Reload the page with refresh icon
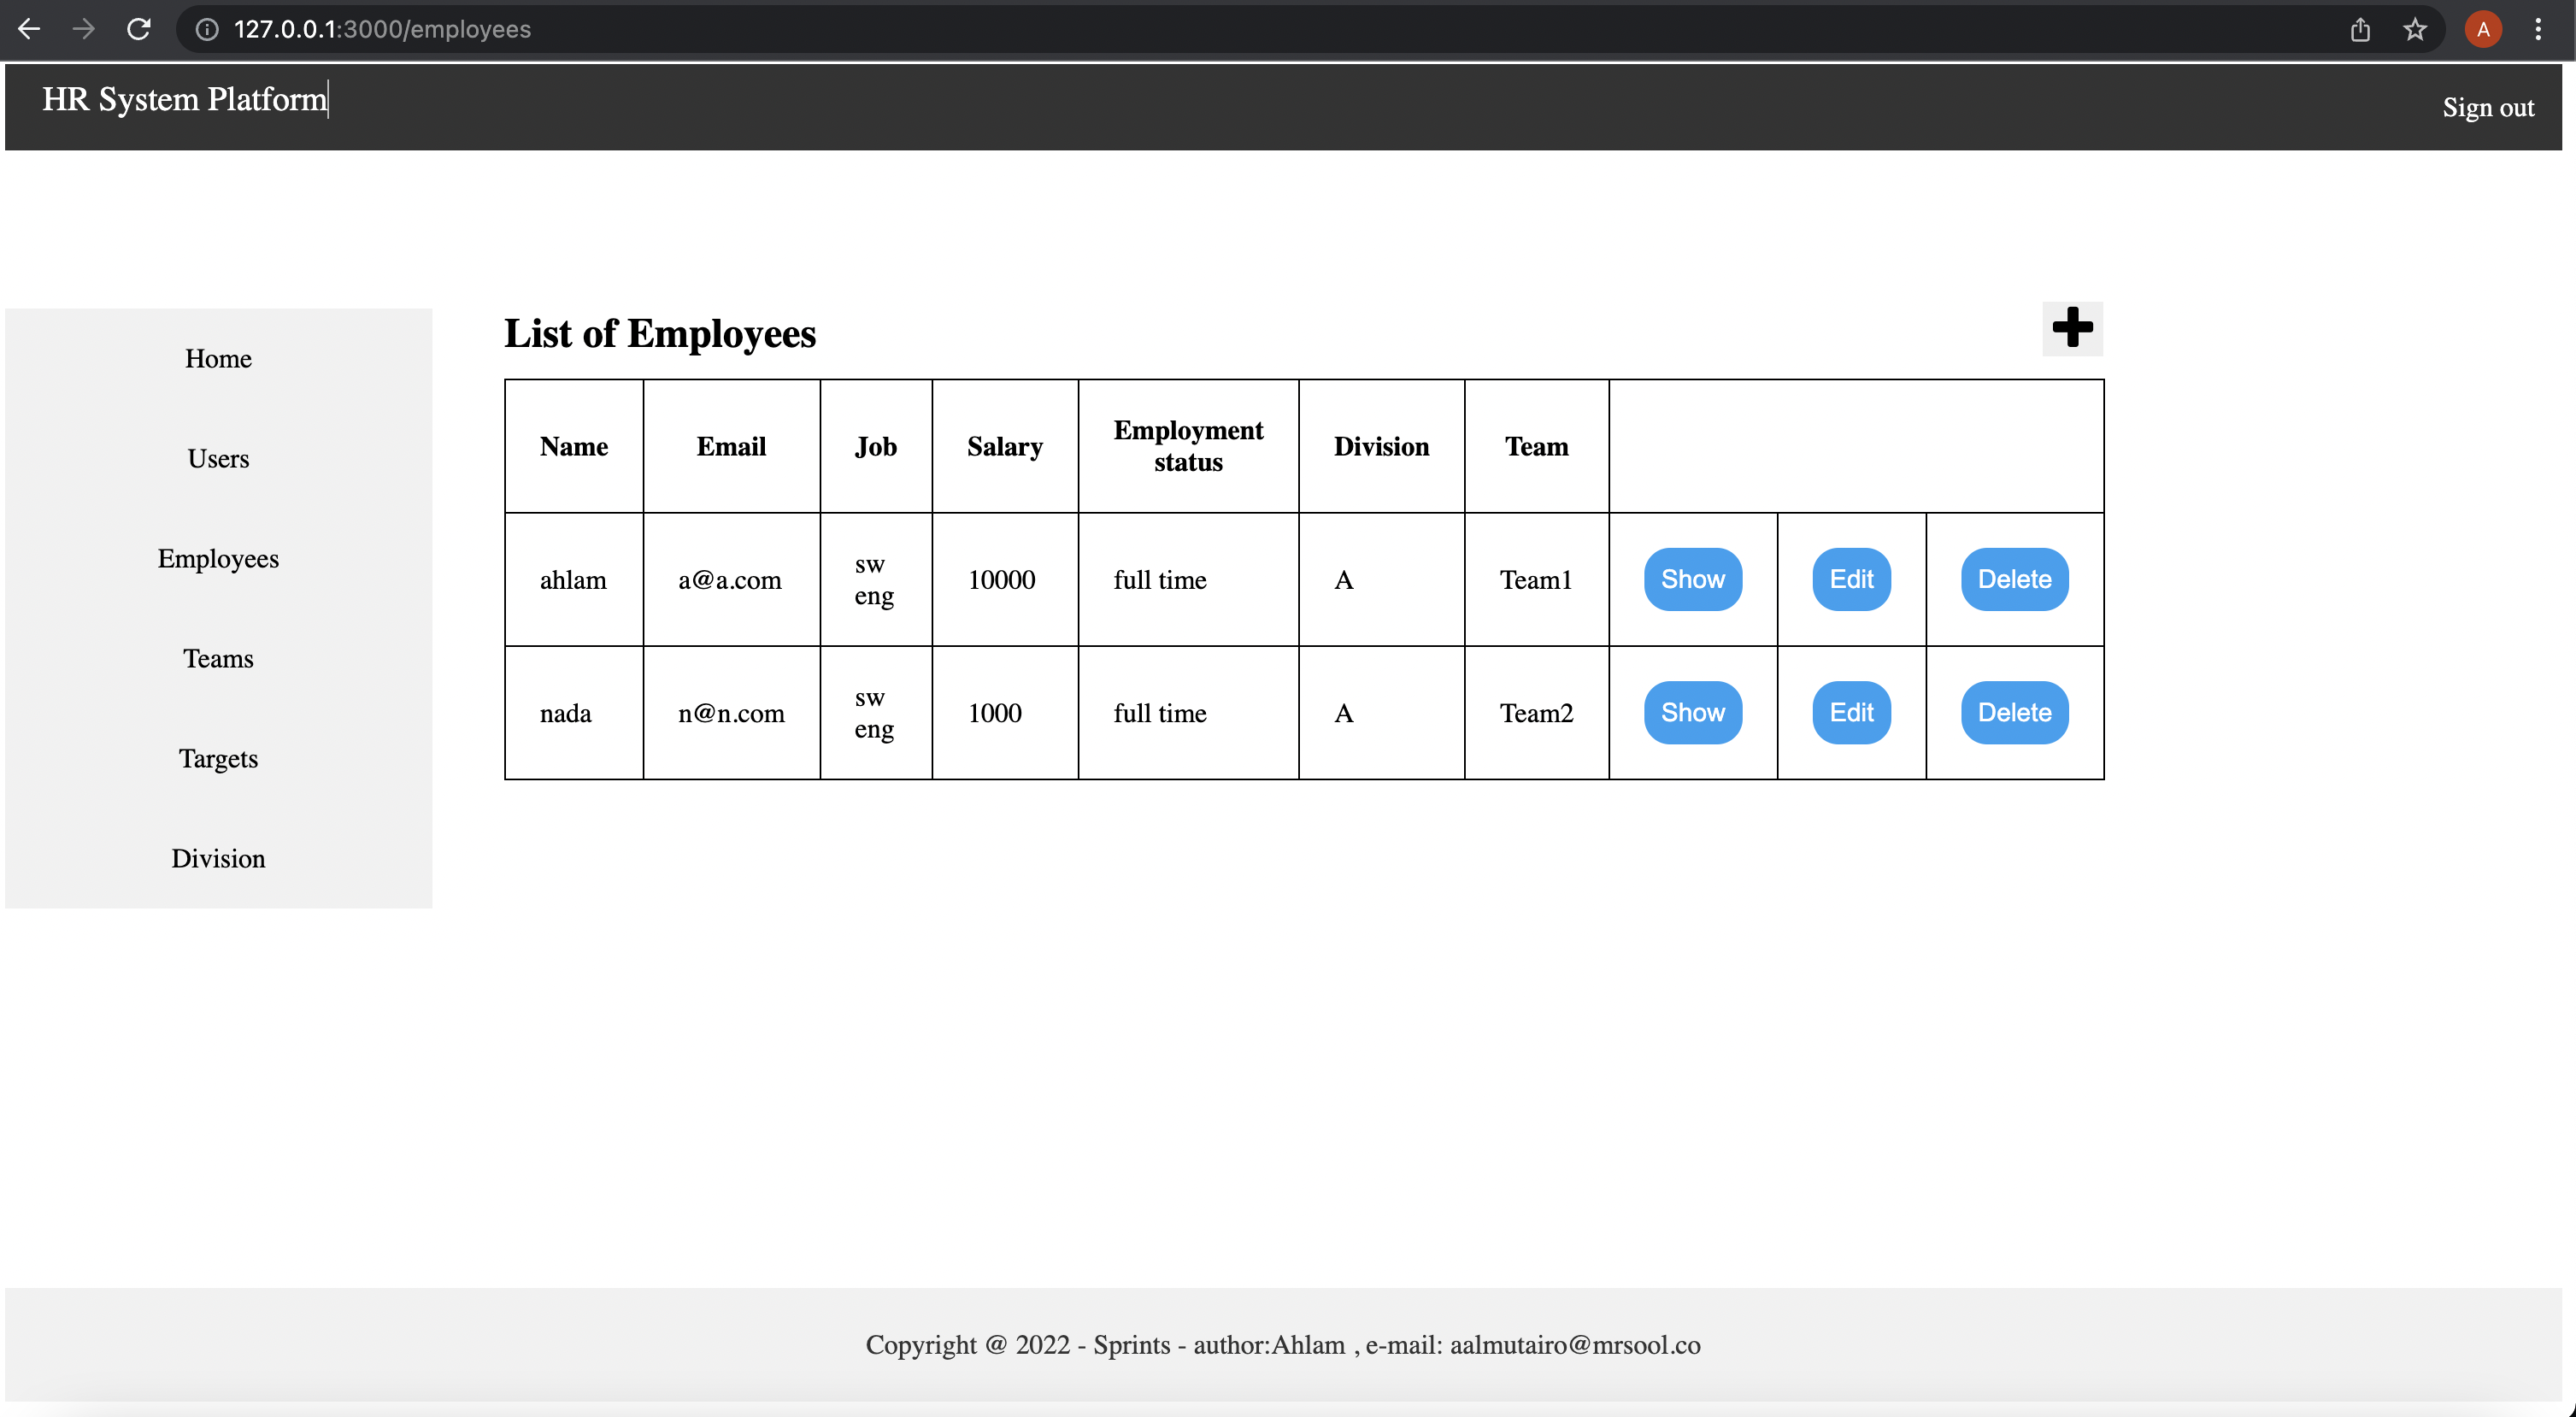Image resolution: width=2576 pixels, height=1417 pixels. click(x=139, y=29)
